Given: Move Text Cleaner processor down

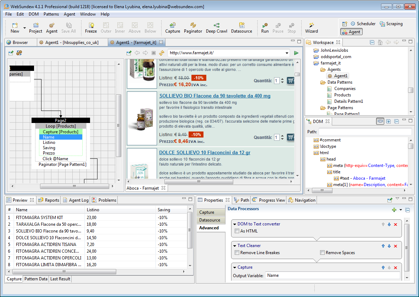Looking at the screenshot, I should click(389, 246).
